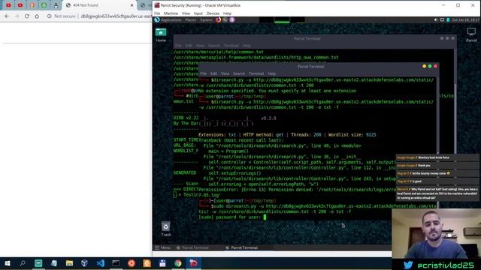The image size is (481, 270).
Task: Open Parrot Menu button in bottom panel
Action: [x=162, y=247]
